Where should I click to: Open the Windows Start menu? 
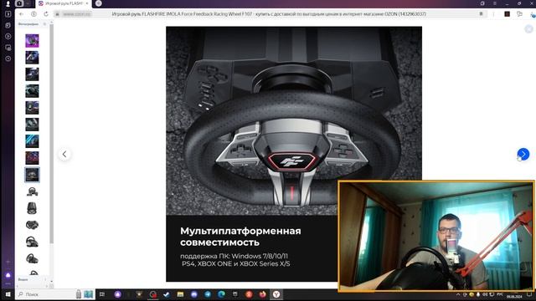point(8,294)
